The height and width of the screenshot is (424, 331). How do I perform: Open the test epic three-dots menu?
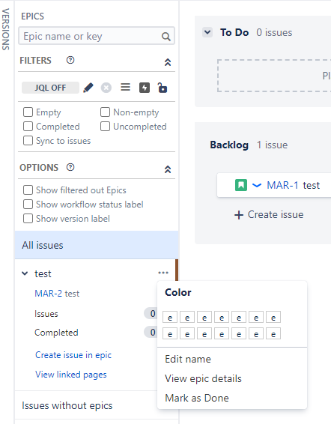tap(163, 273)
